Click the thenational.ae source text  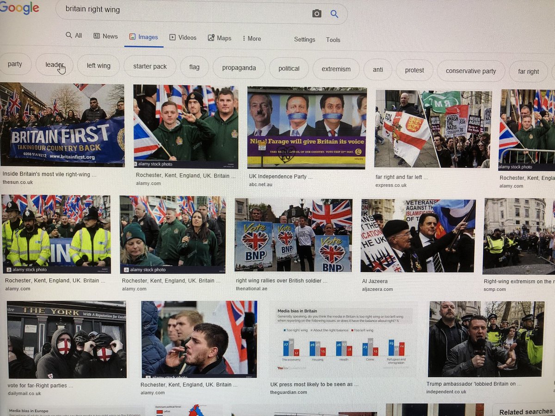click(252, 288)
